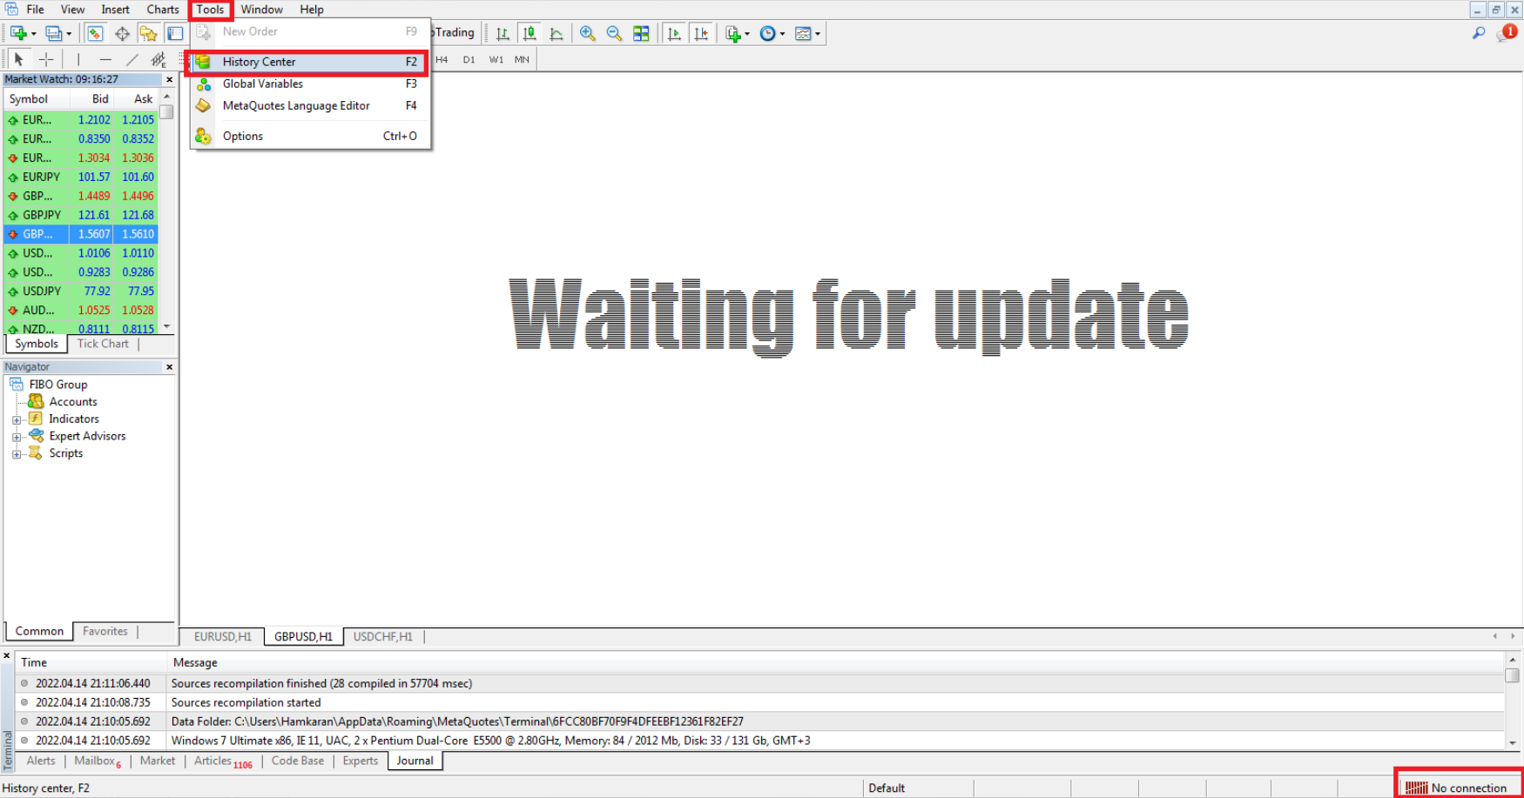Image resolution: width=1524 pixels, height=798 pixels.
Task: Select the W1 timeframe button
Action: click(x=496, y=59)
